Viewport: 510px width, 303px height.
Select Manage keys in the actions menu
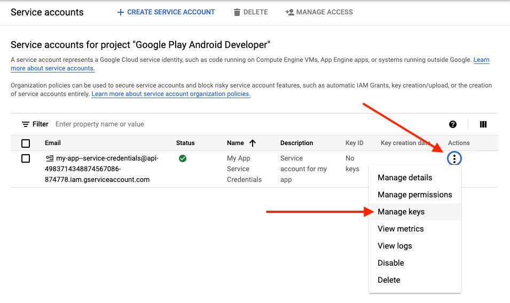pos(415,212)
